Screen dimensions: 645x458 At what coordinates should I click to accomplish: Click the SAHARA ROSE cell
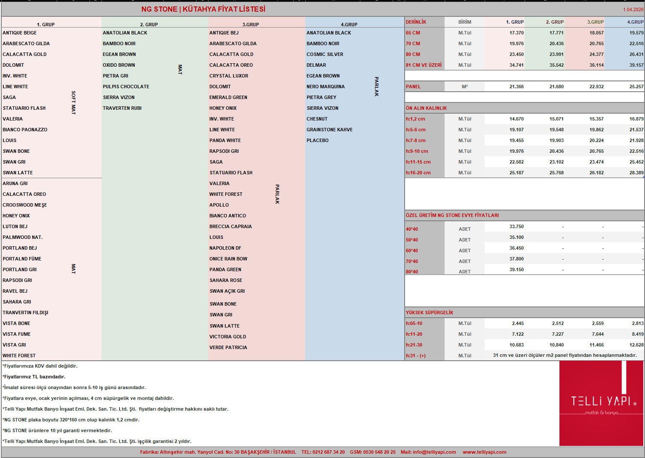pyautogui.click(x=226, y=280)
